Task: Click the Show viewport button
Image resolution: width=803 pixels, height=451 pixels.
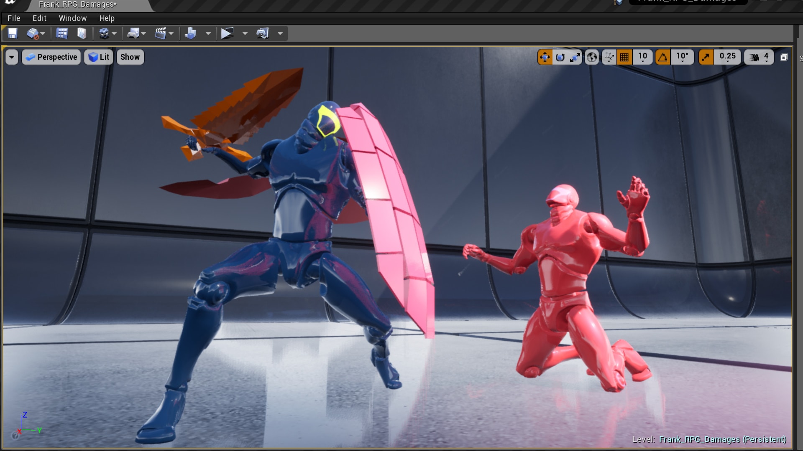Action: 130,57
